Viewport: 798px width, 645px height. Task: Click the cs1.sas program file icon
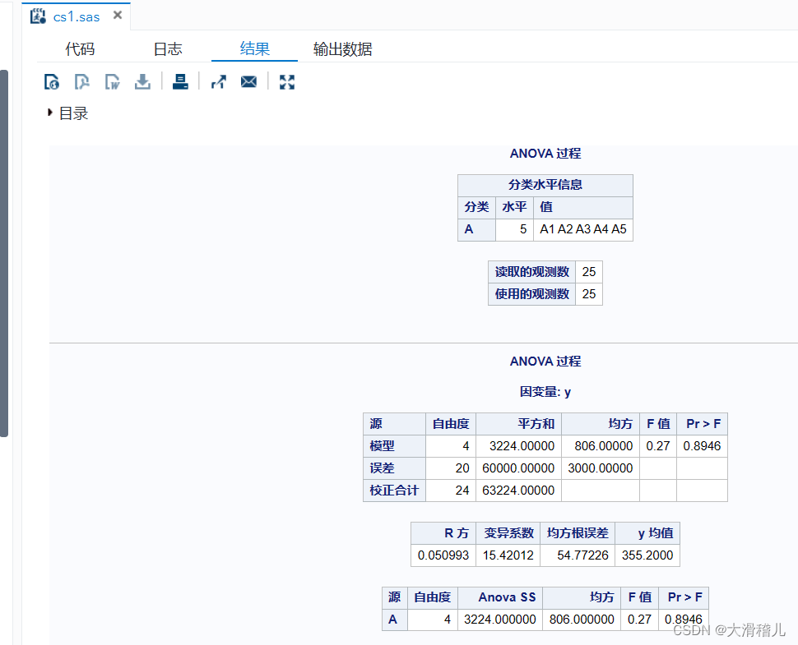tap(37, 15)
